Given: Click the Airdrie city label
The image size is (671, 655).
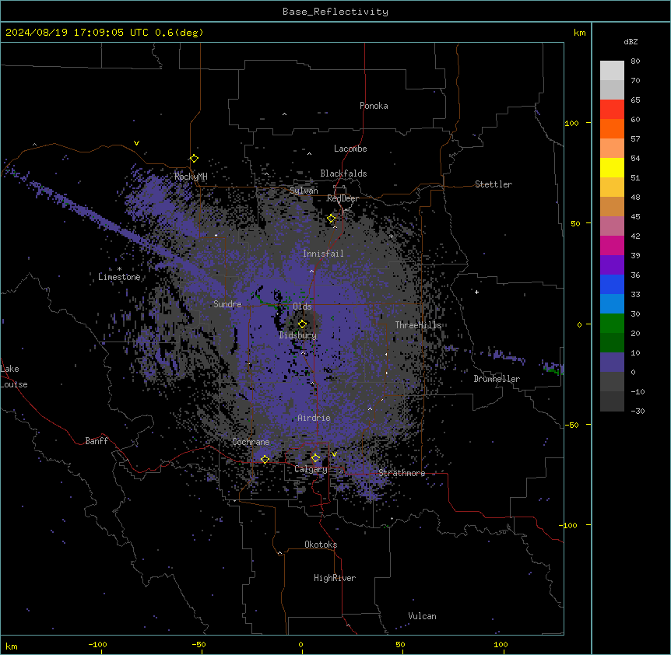Looking at the screenshot, I should 314,418.
